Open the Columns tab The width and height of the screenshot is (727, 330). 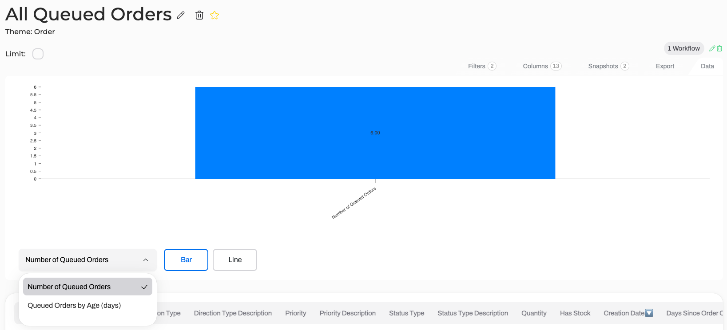point(542,66)
